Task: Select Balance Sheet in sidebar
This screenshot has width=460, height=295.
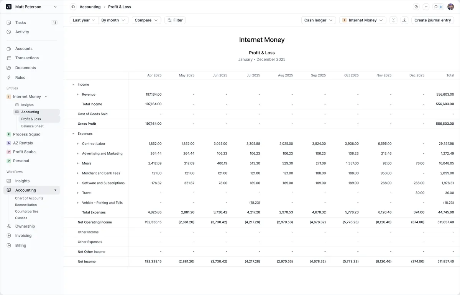Action: (x=33, y=126)
